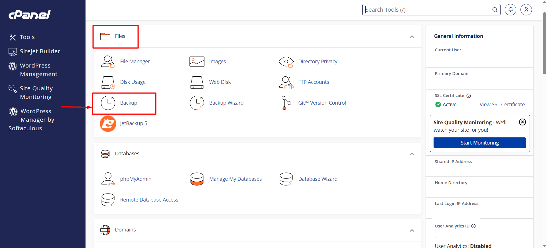Collapse the Domains section chevron
The height and width of the screenshot is (248, 547).
click(412, 230)
